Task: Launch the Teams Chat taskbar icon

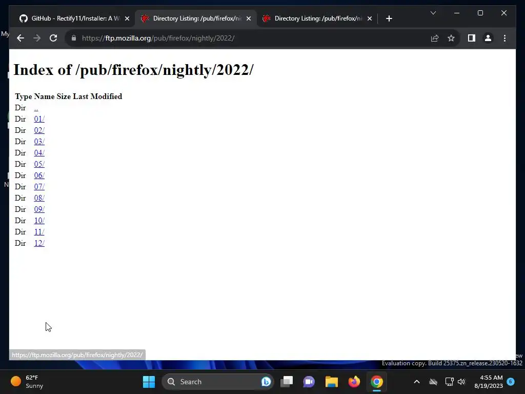Action: click(x=309, y=382)
